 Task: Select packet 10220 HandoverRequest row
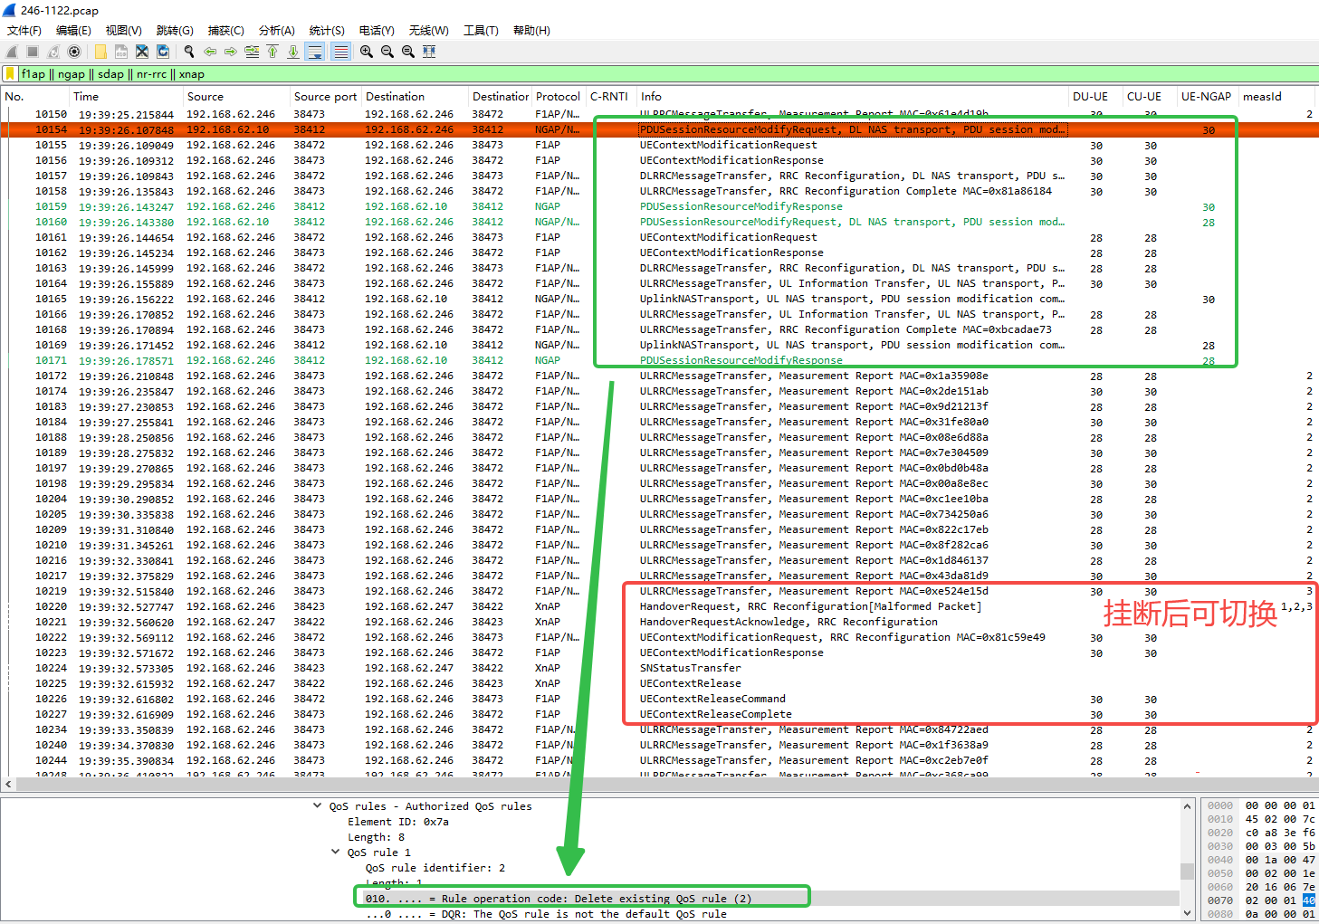pos(659,606)
